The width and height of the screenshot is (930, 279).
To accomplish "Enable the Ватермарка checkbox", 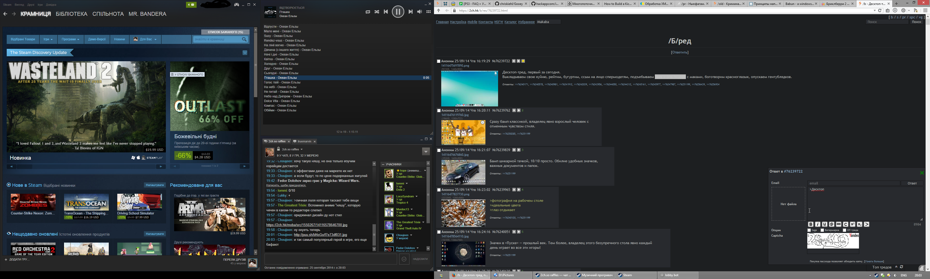I will [x=823, y=230].
